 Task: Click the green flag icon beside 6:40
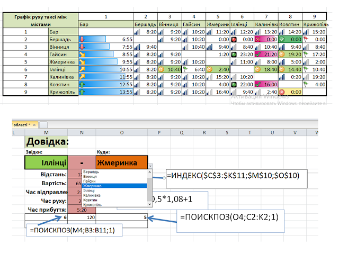(185, 69)
